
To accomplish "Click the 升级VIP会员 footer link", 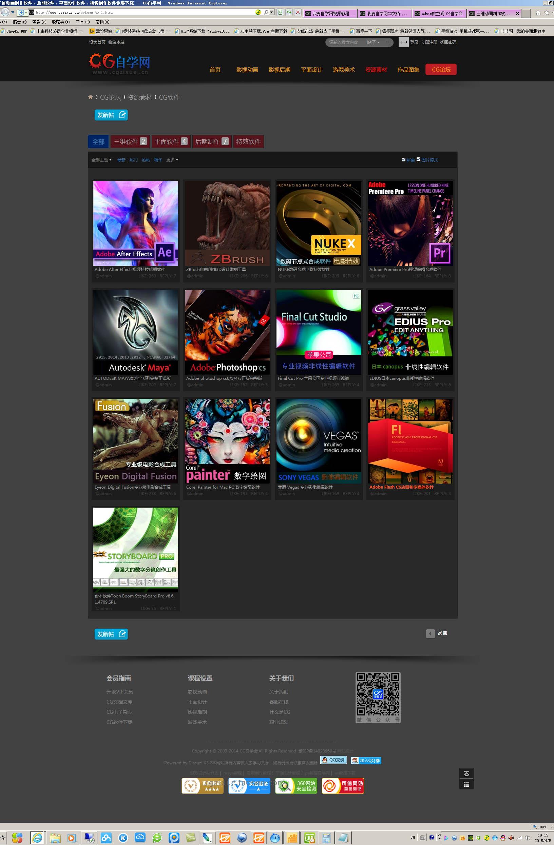I will [120, 692].
